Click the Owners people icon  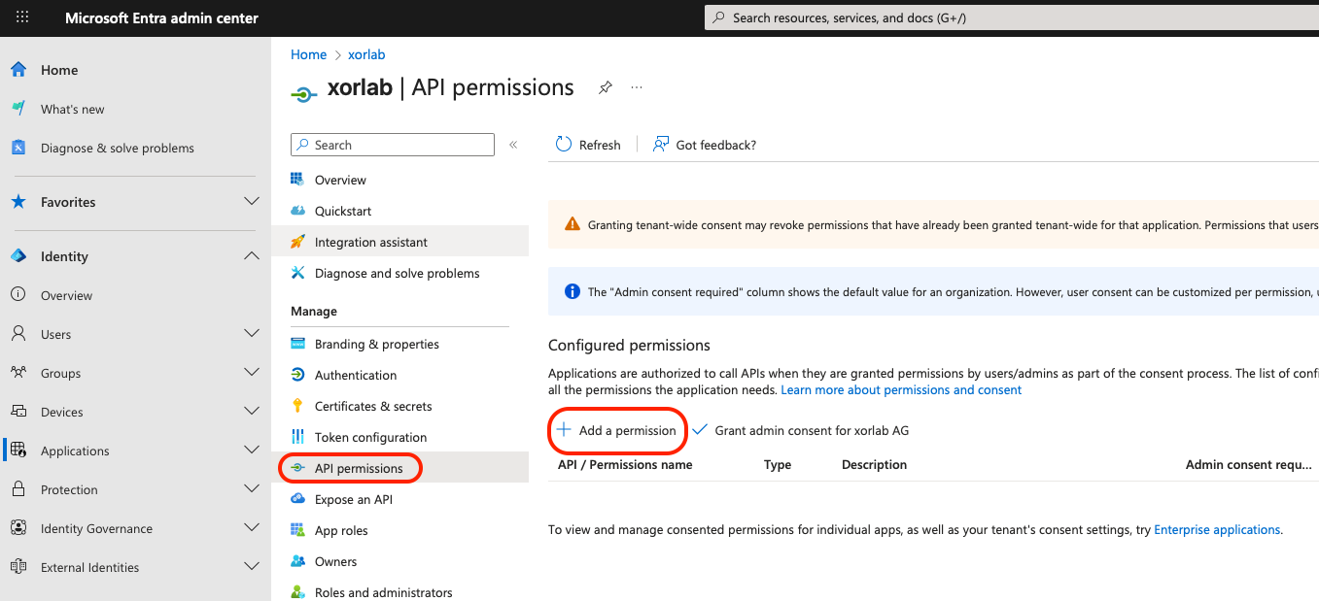[x=298, y=561]
